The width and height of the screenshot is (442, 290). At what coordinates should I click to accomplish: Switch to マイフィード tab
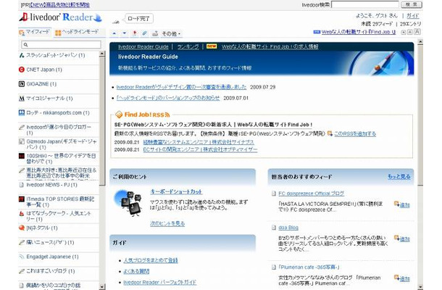35,32
